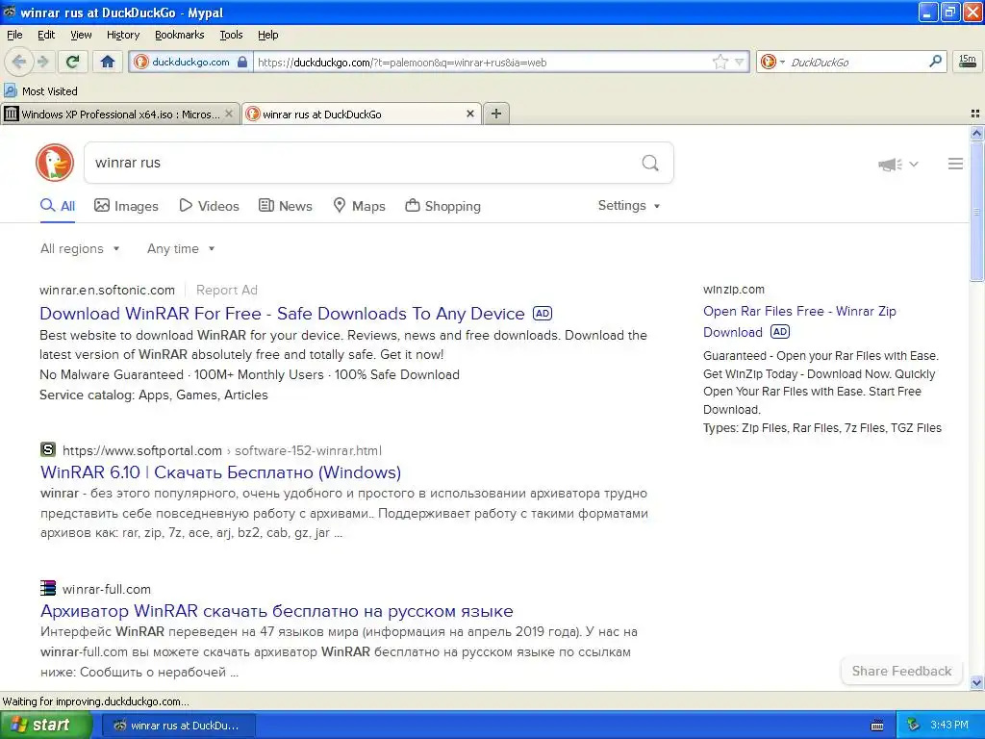985x739 pixels.
Task: Click the https://www.softportal.com URL text
Action: point(142,450)
